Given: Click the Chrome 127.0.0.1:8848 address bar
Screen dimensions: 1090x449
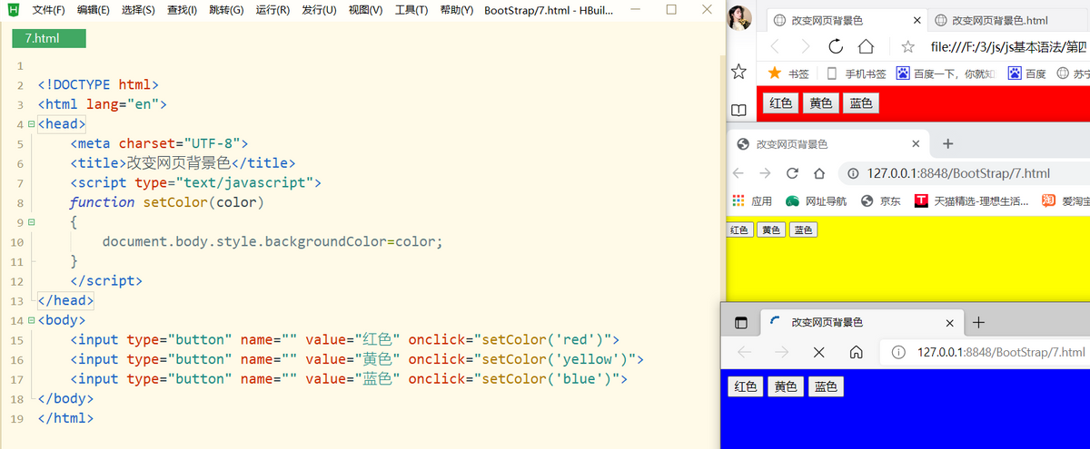Looking at the screenshot, I should pyautogui.click(x=964, y=173).
